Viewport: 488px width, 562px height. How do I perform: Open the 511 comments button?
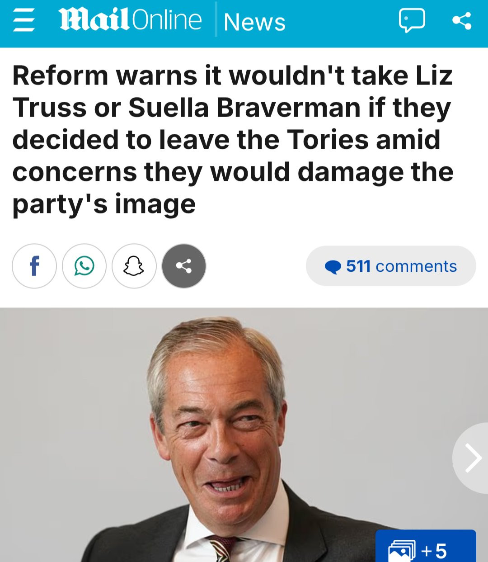pos(391,266)
